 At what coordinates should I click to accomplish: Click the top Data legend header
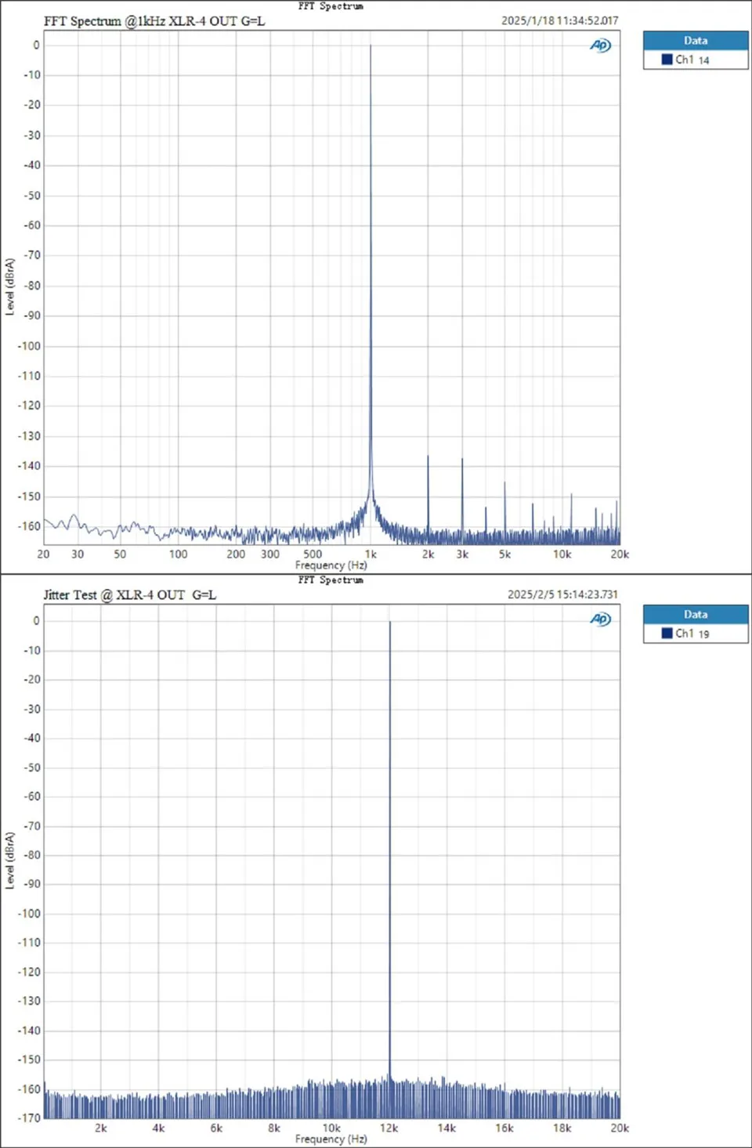(696, 41)
